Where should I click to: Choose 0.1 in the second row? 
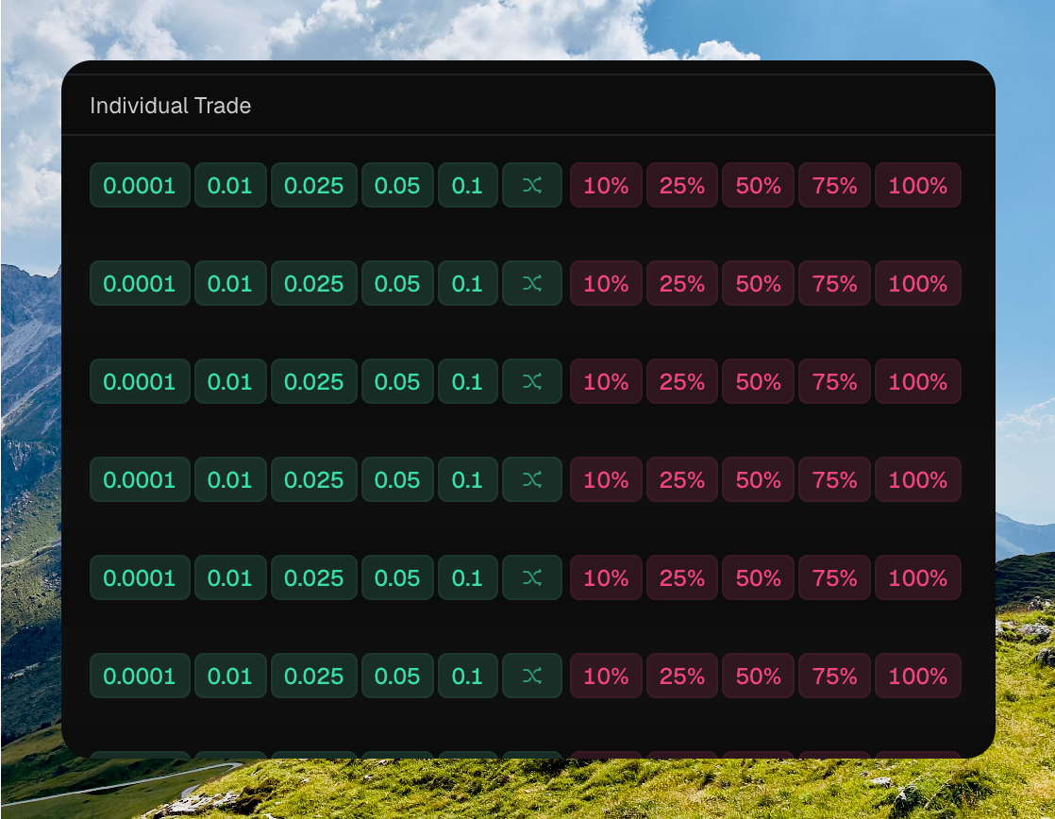pyautogui.click(x=468, y=283)
